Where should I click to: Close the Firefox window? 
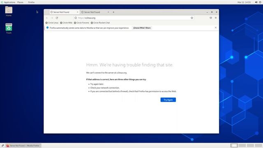(217, 12)
